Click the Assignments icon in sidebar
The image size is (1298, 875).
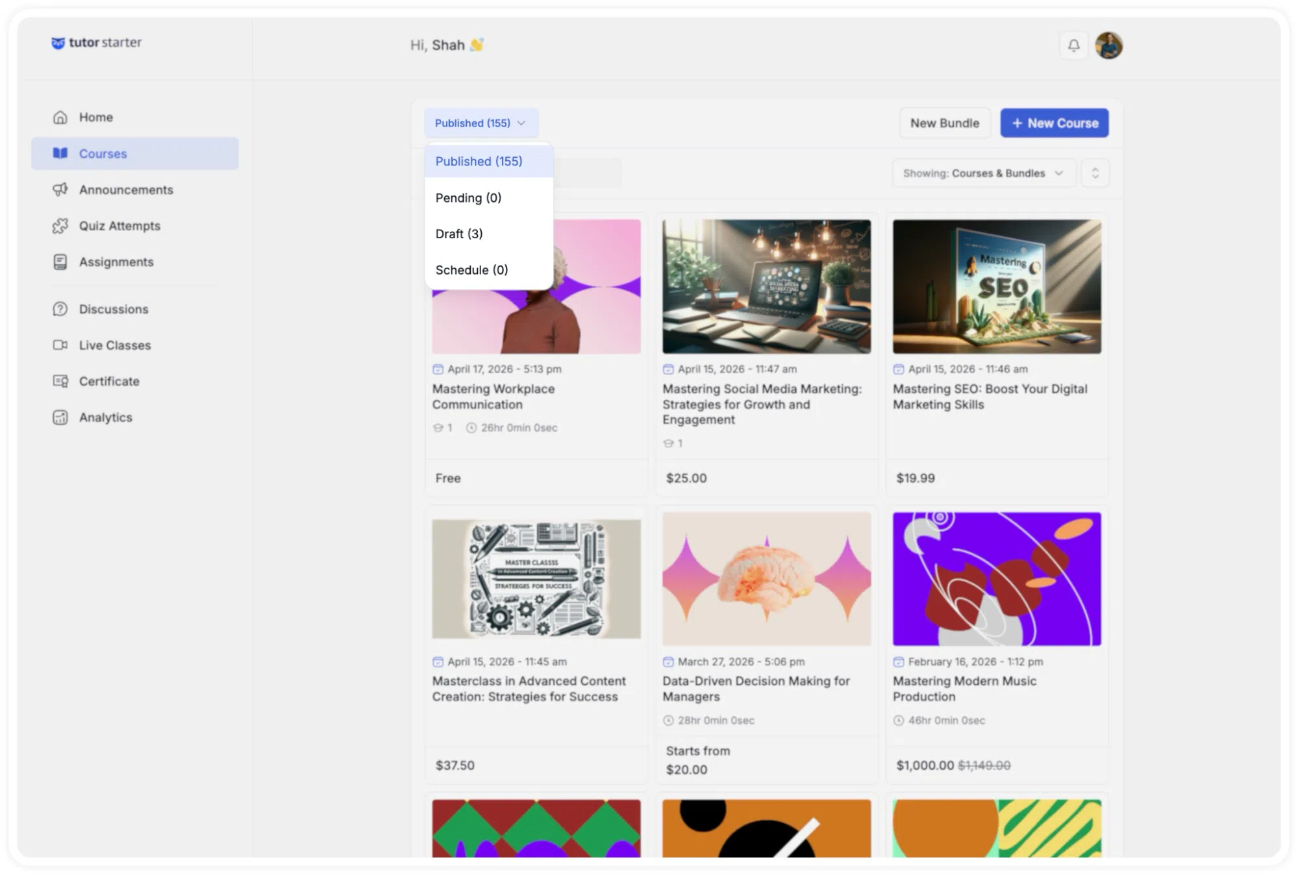point(60,262)
